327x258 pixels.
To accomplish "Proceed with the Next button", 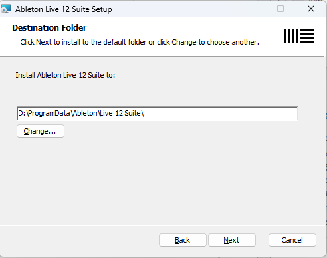I will tap(232, 240).
